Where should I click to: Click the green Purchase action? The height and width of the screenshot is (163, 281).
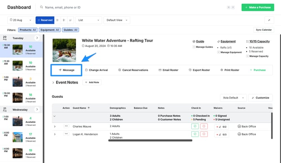click(258, 70)
